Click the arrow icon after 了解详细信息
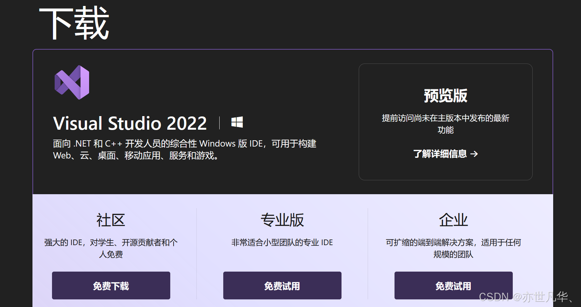The height and width of the screenshot is (307, 581). coord(474,154)
